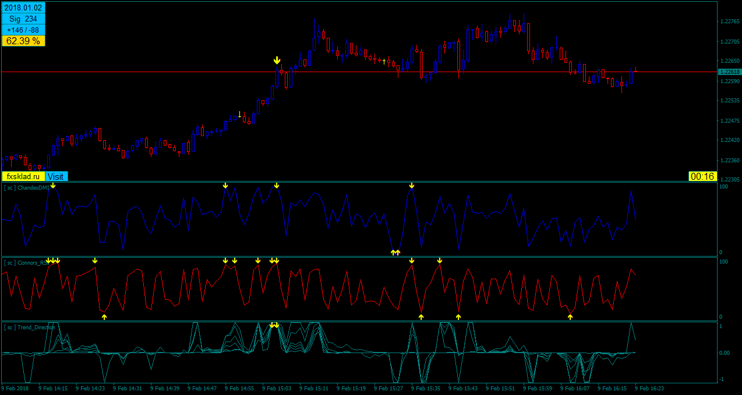Click the large yellow down arrow above the candles
Viewport: 742px width, 395px height.
277,61
